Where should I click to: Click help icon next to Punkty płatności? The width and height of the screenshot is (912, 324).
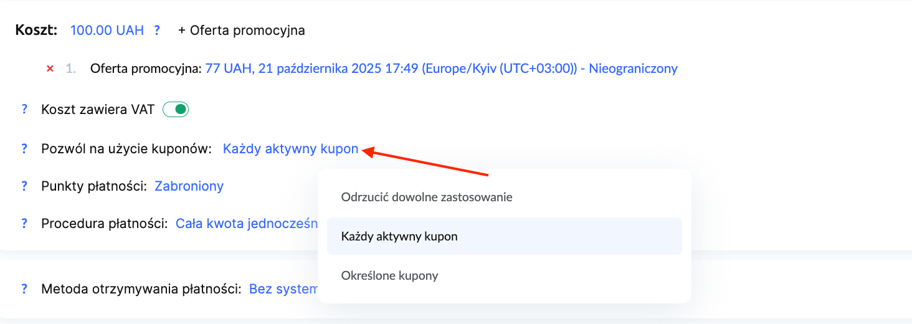tap(25, 186)
